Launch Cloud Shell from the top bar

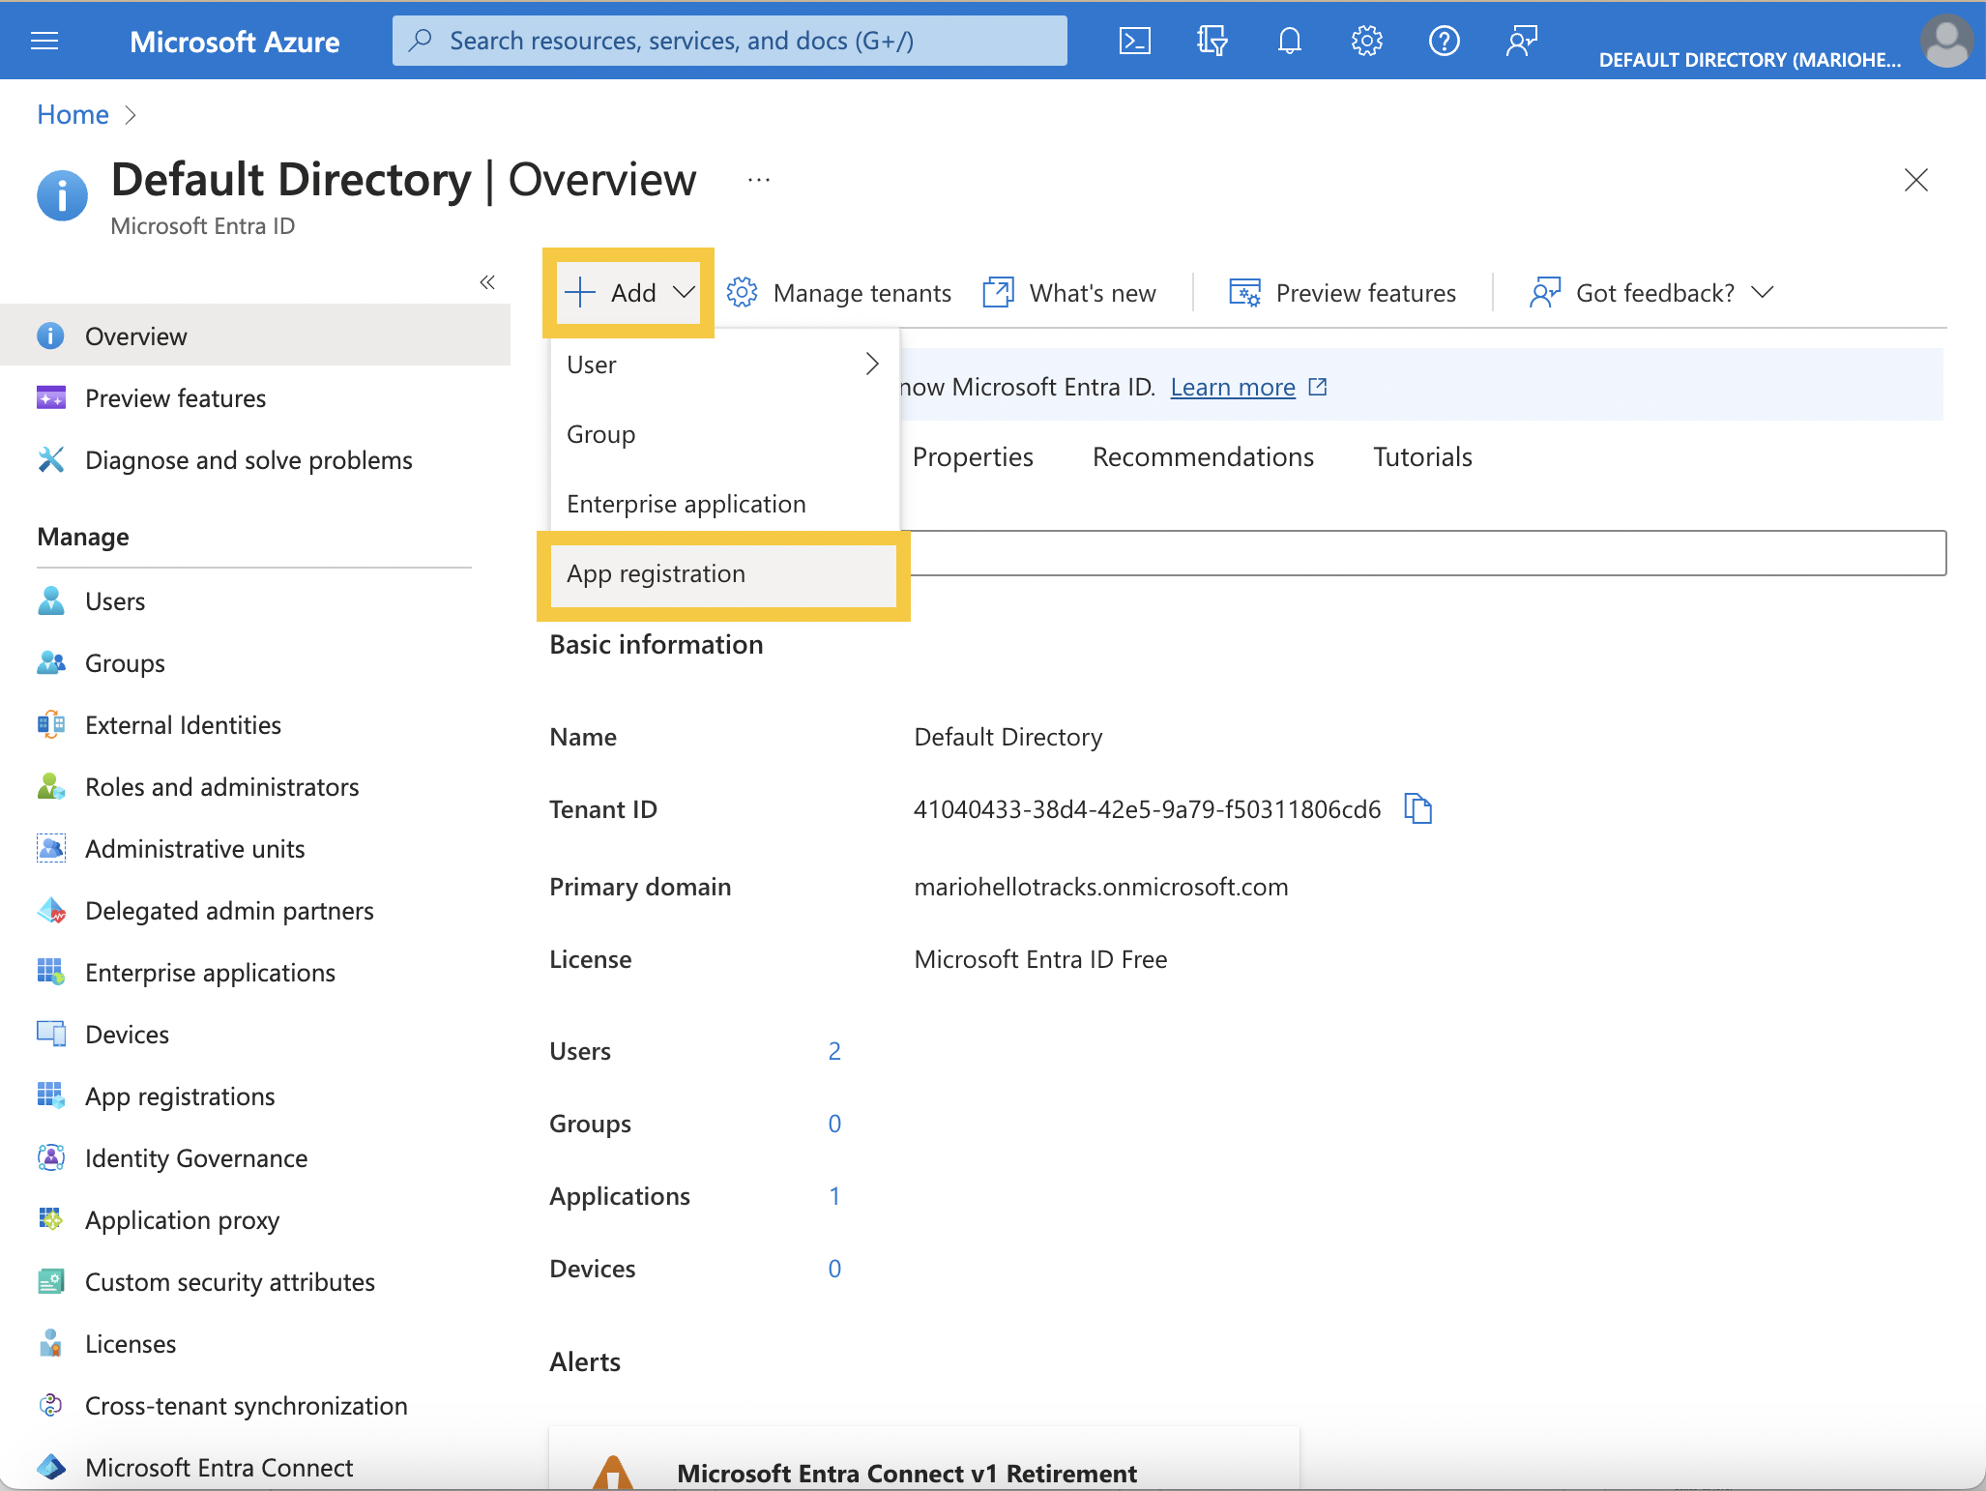tap(1134, 41)
